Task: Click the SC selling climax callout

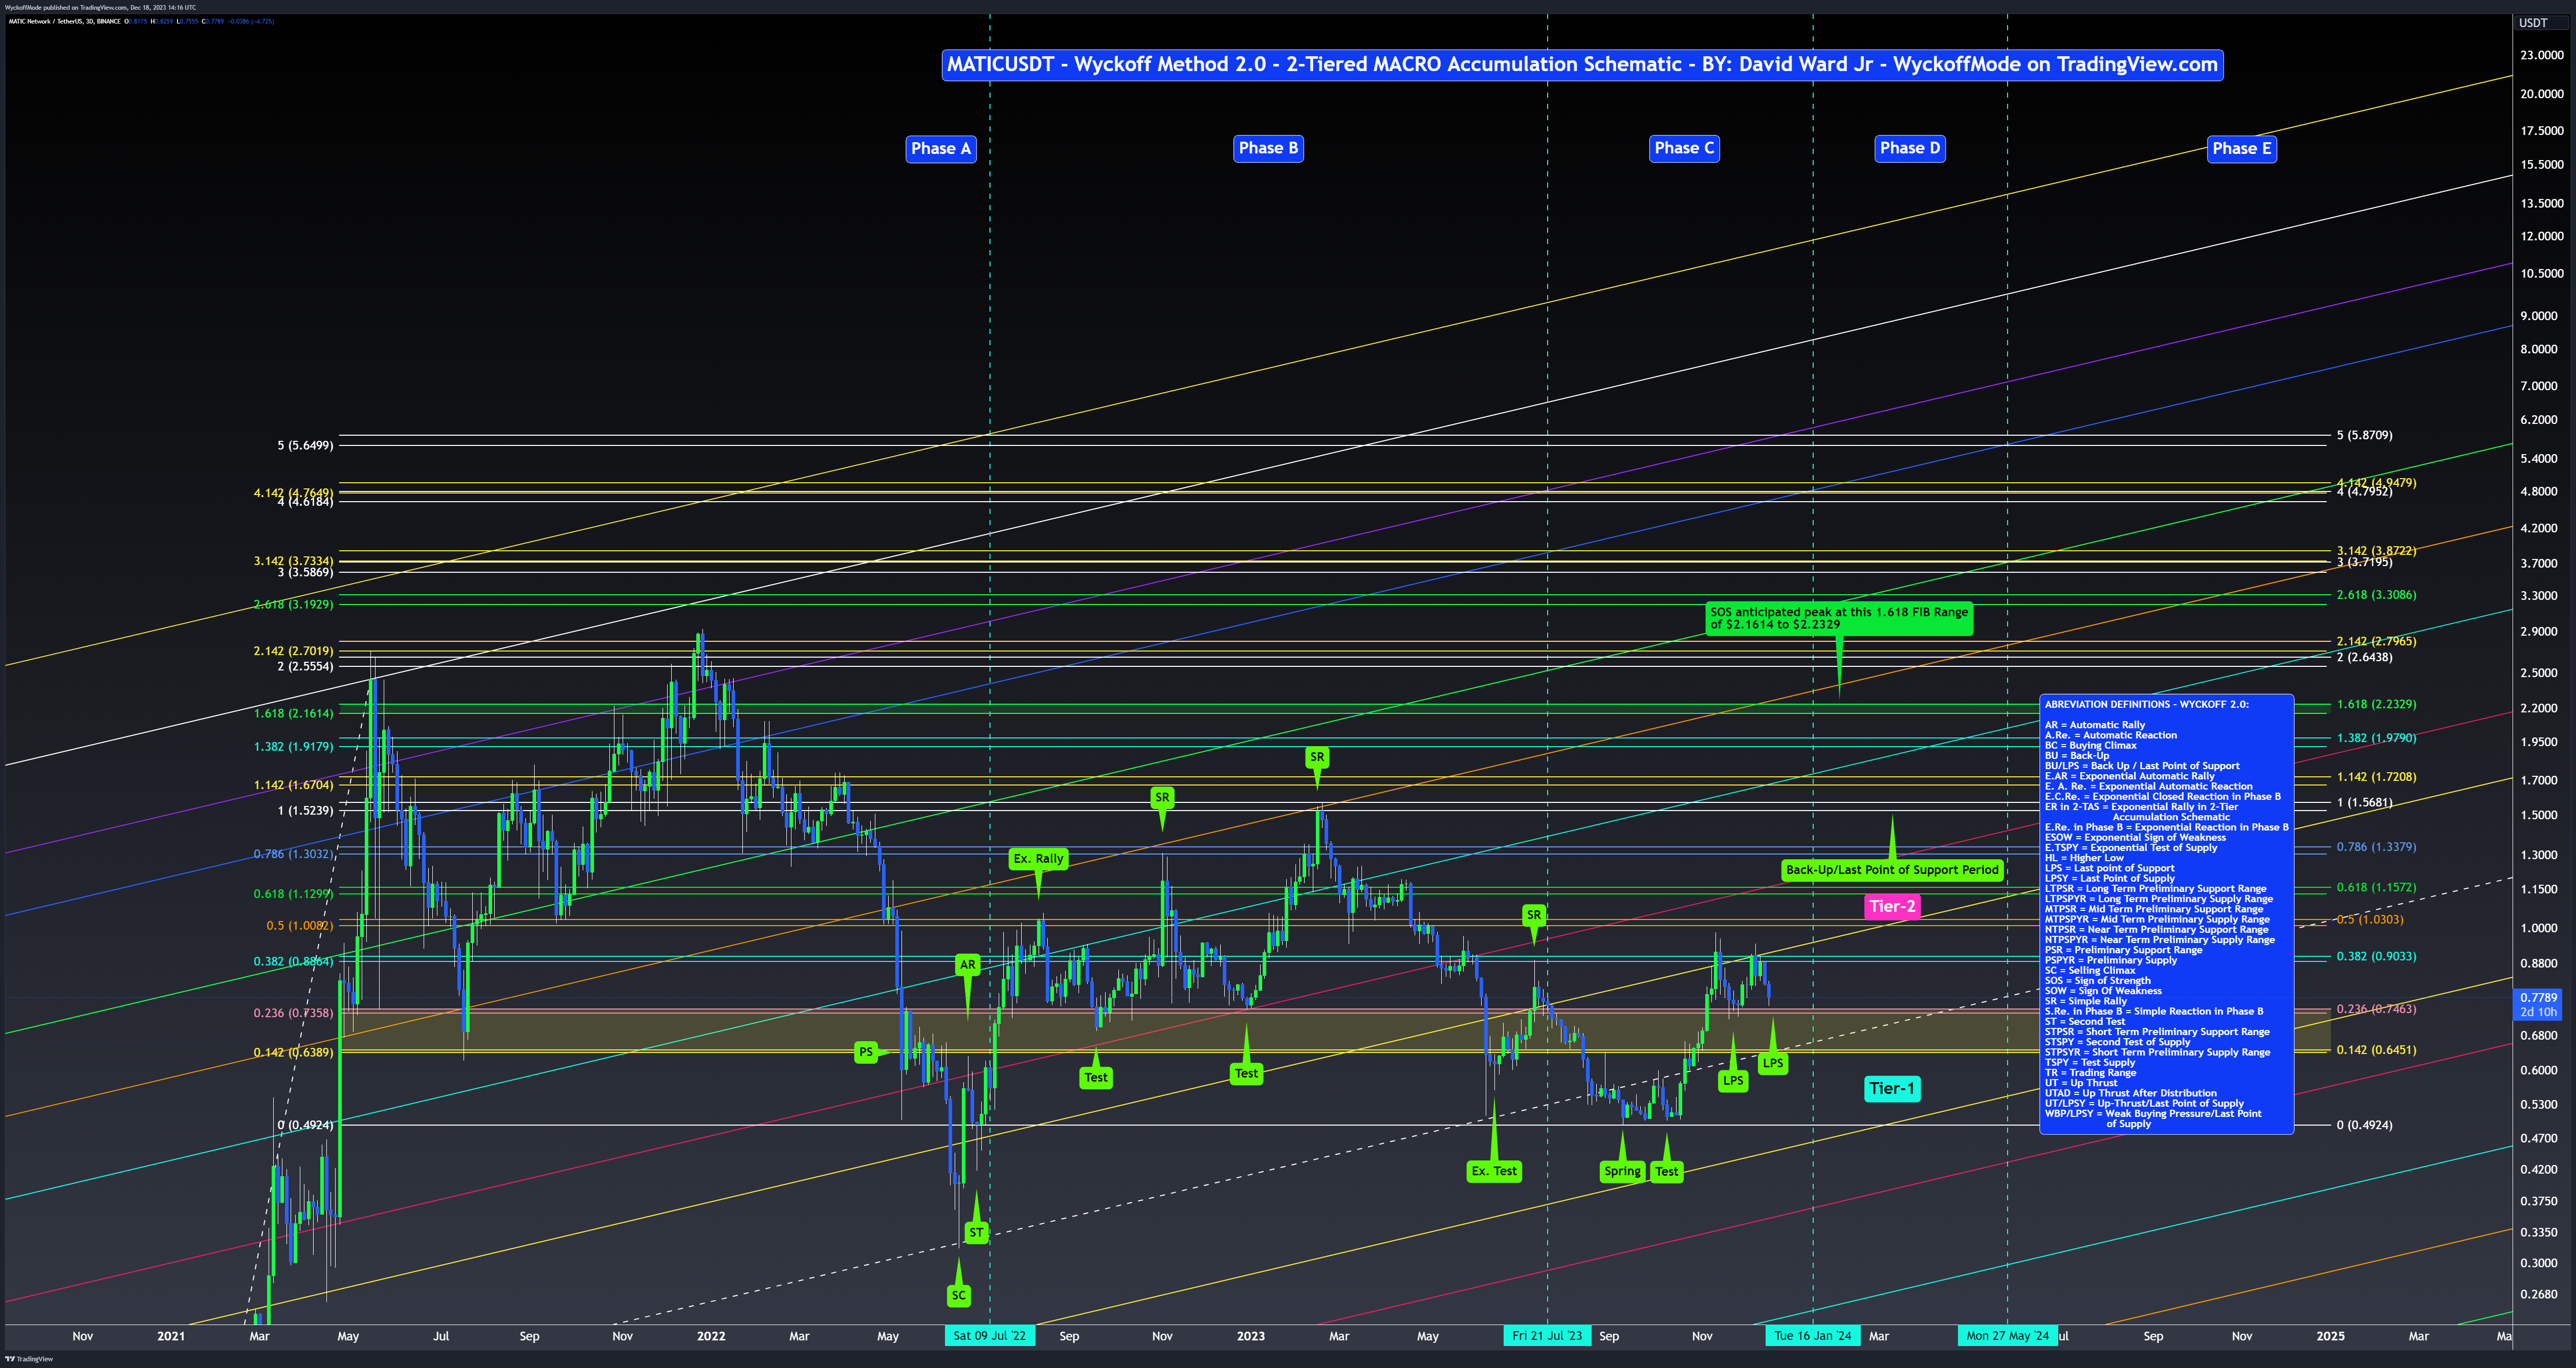Action: click(959, 1295)
